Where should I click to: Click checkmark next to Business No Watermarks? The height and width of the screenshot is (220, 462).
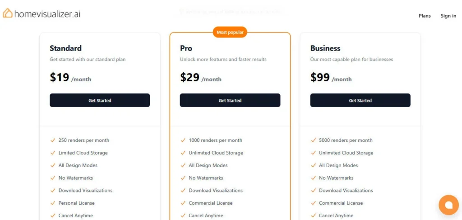pyautogui.click(x=313, y=178)
